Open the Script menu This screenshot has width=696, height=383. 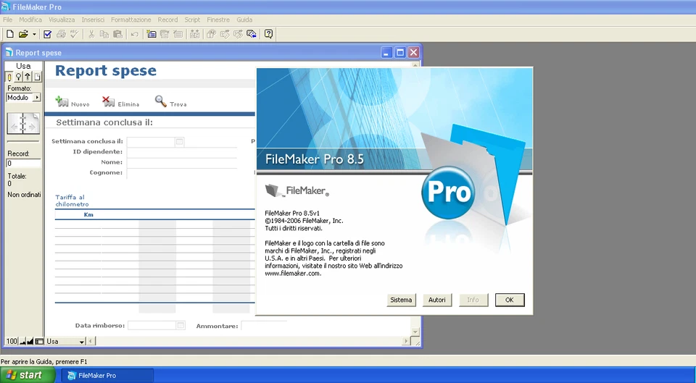coord(192,20)
